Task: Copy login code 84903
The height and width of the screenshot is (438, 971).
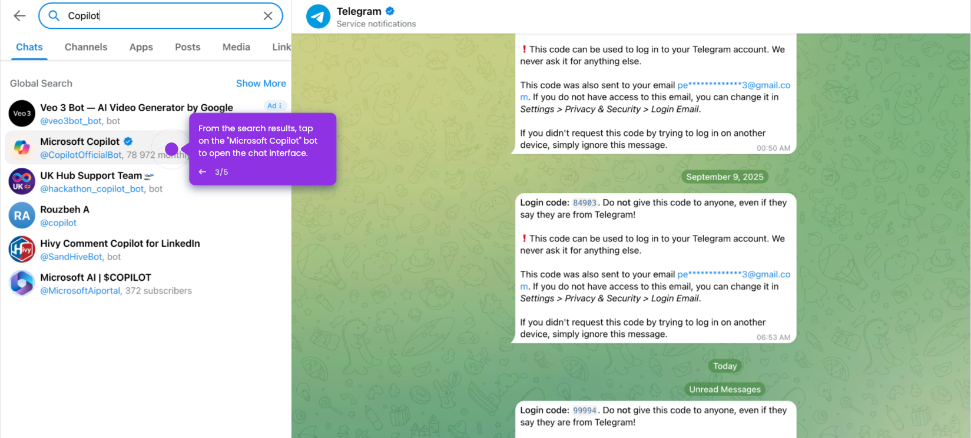Action: pos(585,203)
